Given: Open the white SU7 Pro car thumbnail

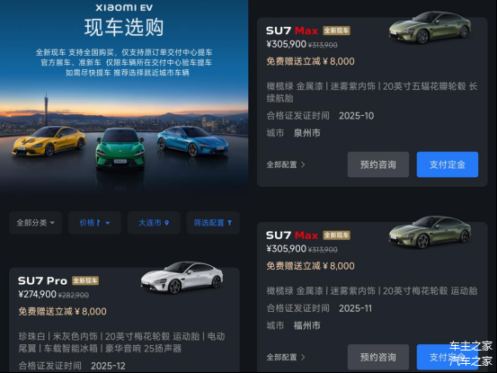Looking at the screenshot, I should click(182, 277).
